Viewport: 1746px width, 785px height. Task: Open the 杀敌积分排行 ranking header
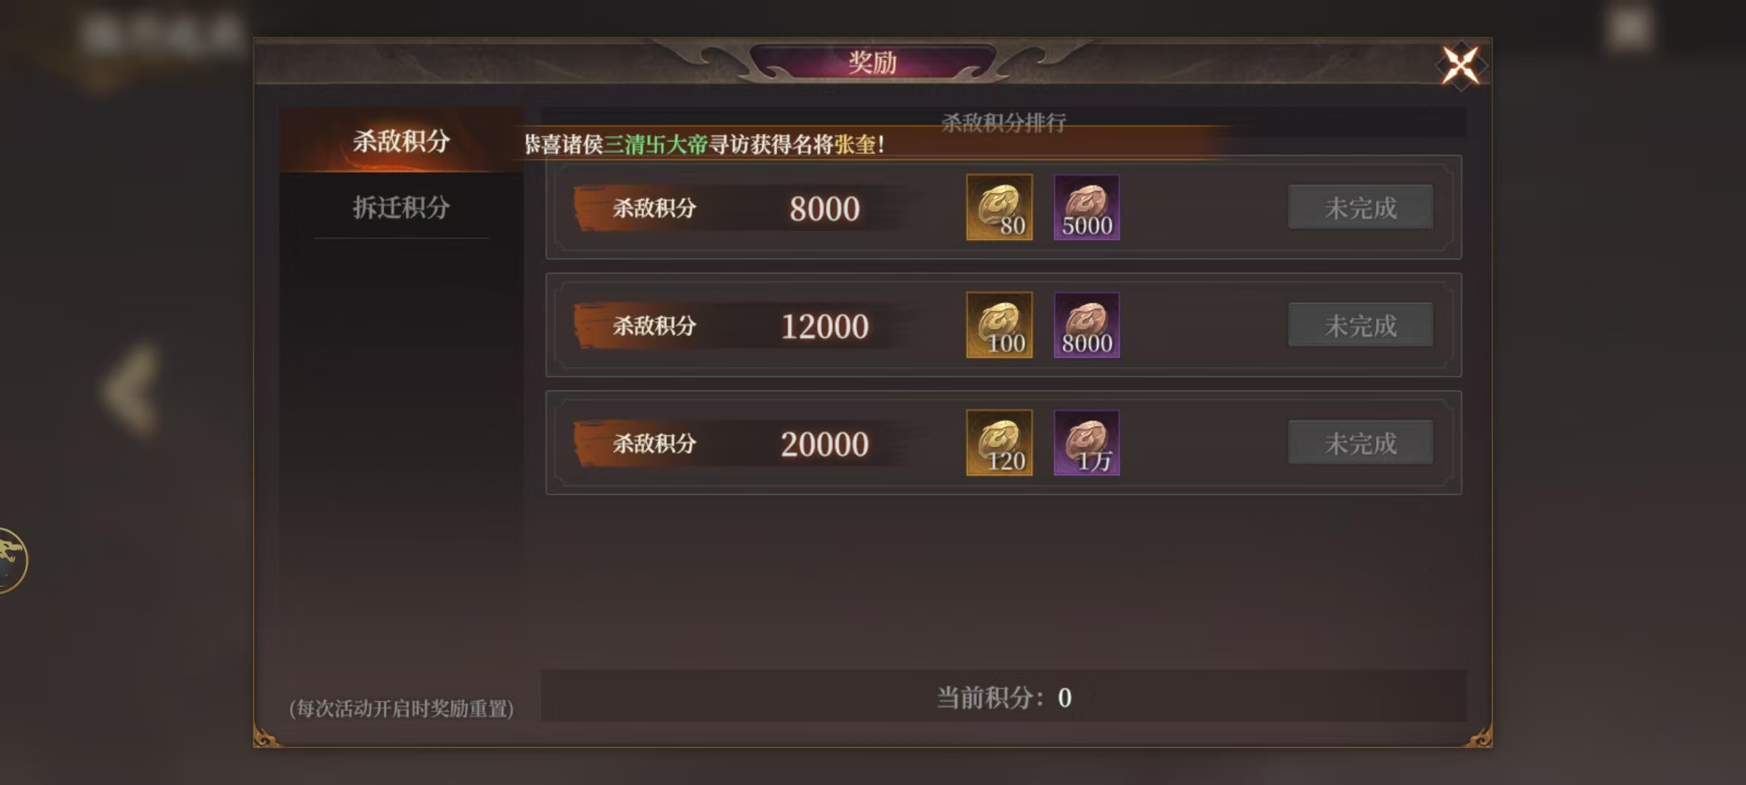click(1003, 122)
